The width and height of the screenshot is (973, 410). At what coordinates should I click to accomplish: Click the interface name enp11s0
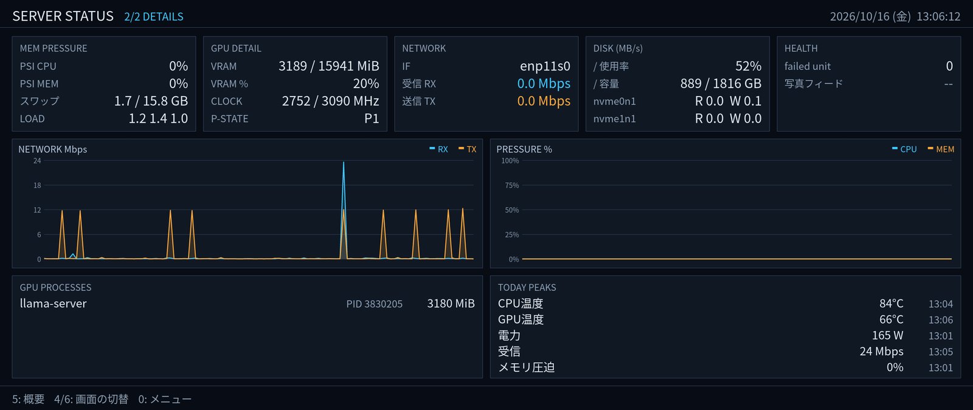(545, 66)
